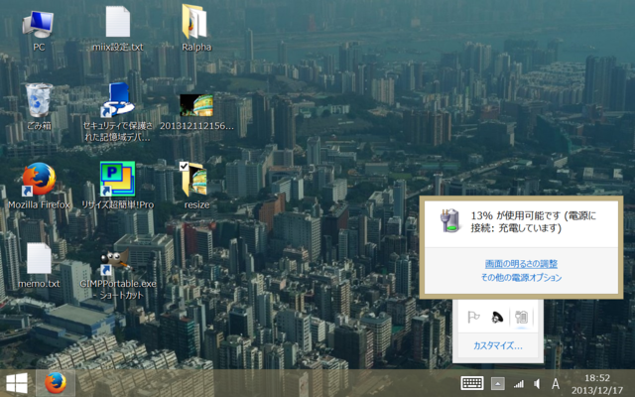Toggle the checkbox on resize folder

click(x=184, y=166)
